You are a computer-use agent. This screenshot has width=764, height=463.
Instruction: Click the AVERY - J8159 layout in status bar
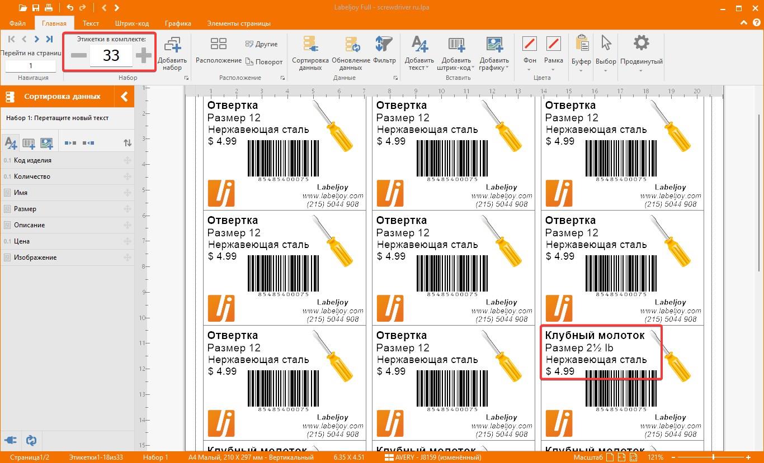click(x=433, y=457)
